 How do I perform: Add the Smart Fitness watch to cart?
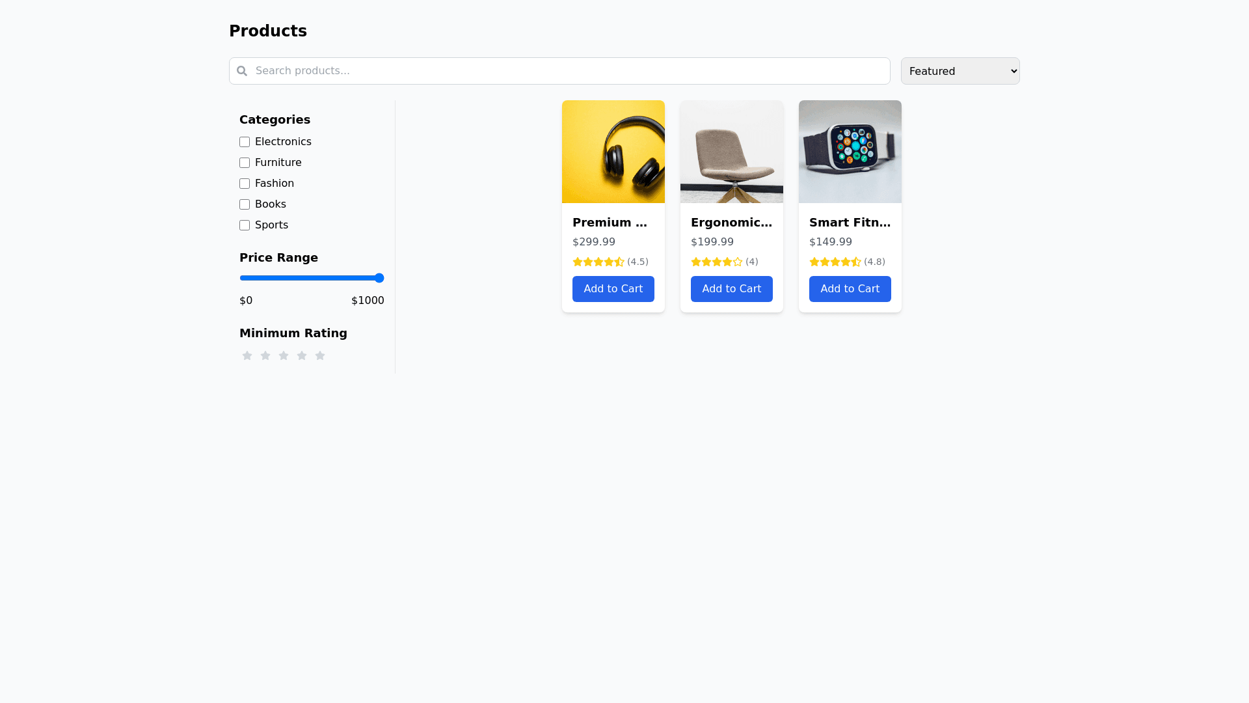(x=850, y=289)
